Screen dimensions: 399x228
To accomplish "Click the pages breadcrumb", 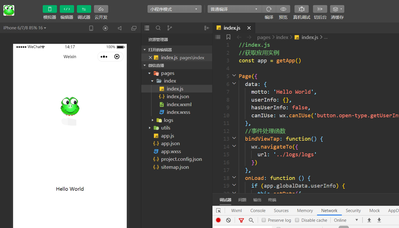I will click(x=264, y=37).
